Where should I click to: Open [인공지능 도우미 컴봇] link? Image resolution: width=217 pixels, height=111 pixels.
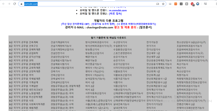coord(103,24)
